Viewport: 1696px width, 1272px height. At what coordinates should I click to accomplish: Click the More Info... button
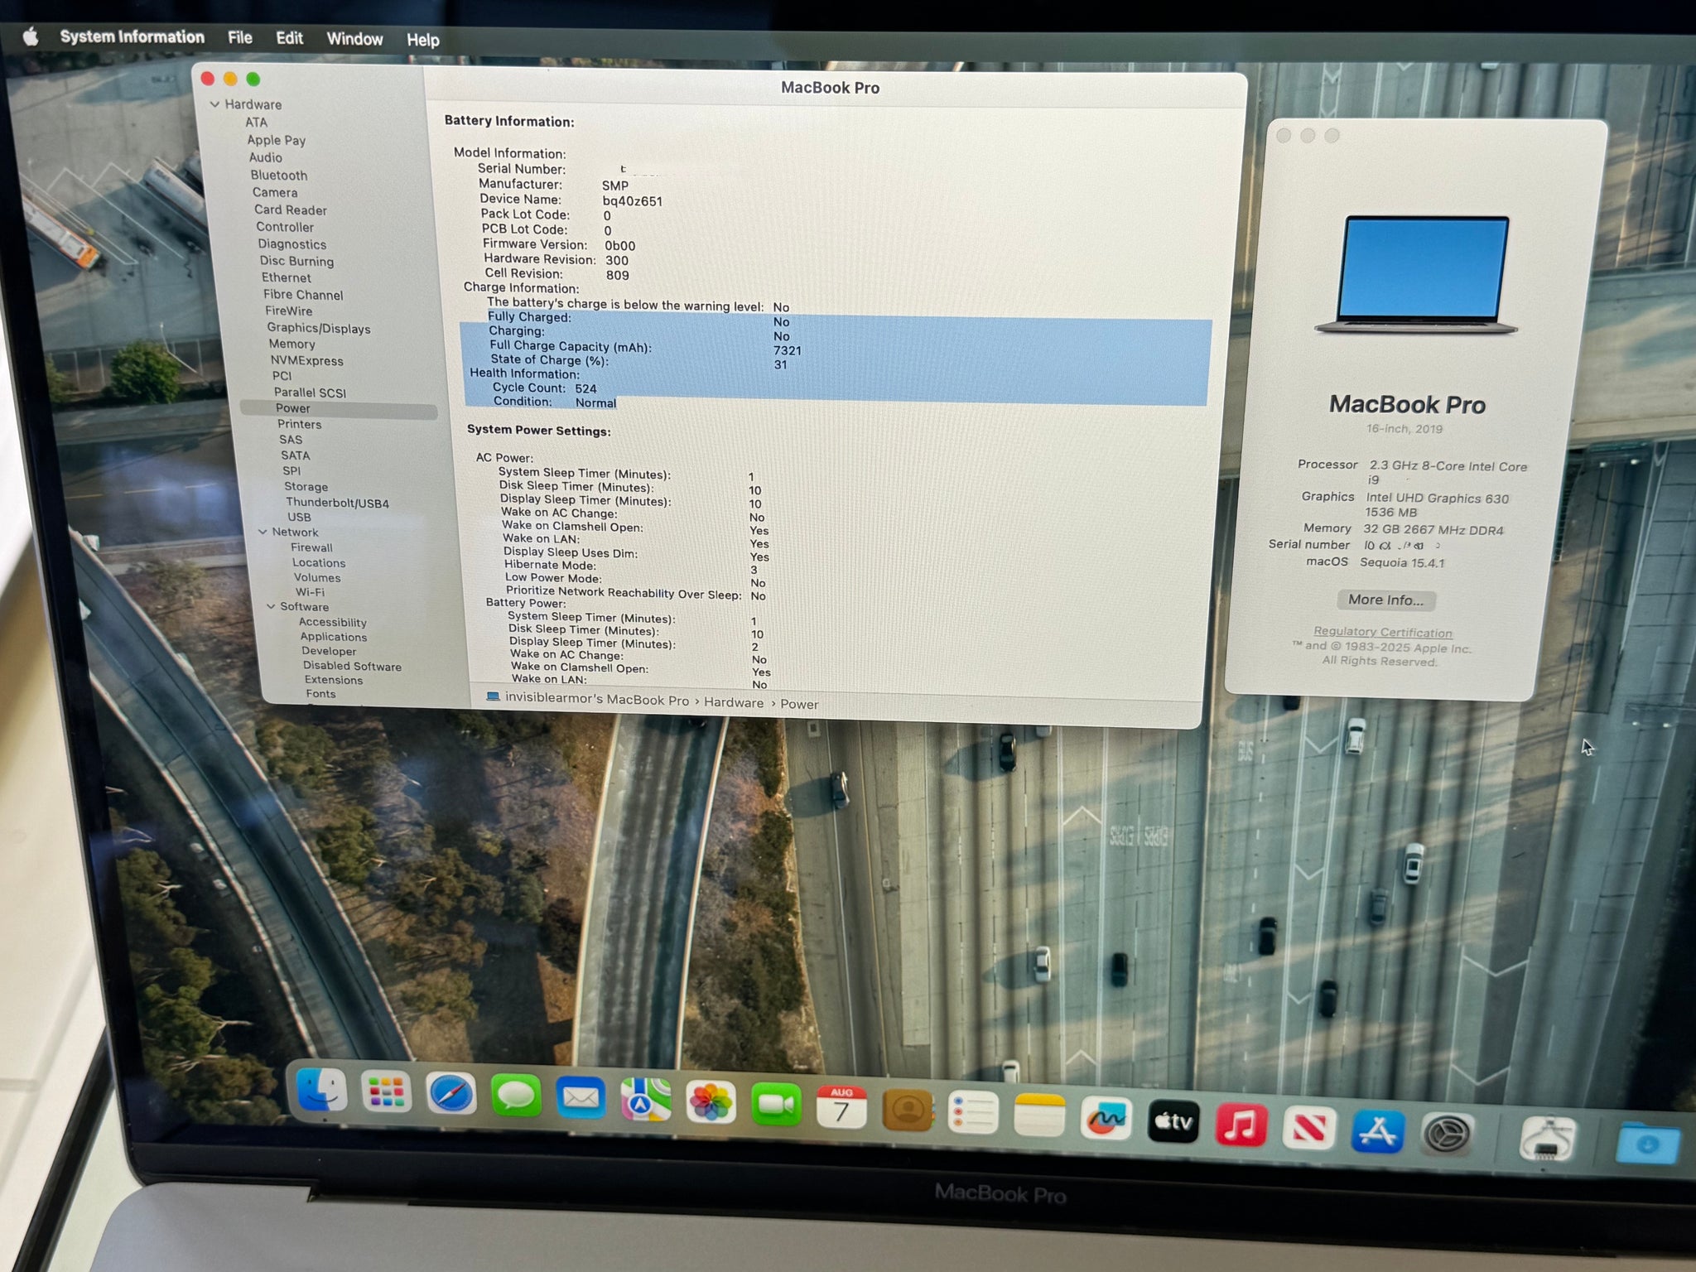point(1385,600)
